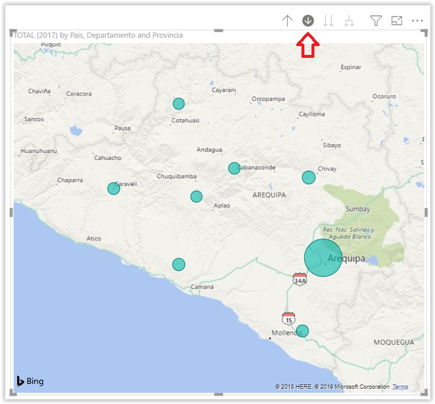This screenshot has width=435, height=404.
Task: Click the bubble at Cabanaconde
Action: click(234, 168)
